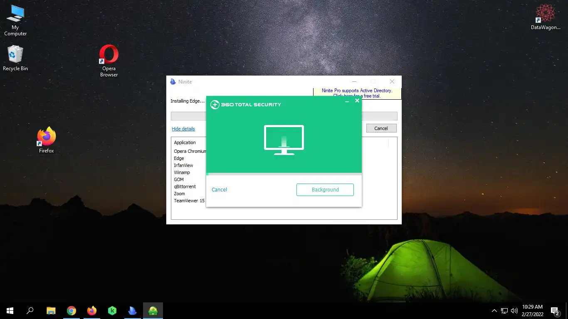This screenshot has width=568, height=319.
Task: Open the volume tray icon
Action: (x=514, y=311)
